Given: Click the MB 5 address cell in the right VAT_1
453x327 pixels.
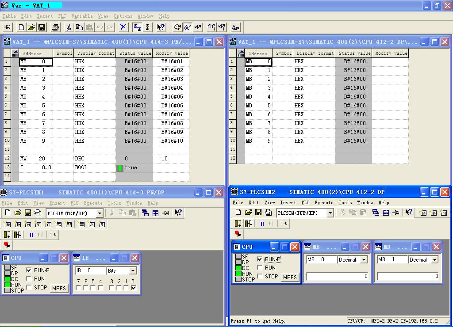Looking at the screenshot, I should (x=258, y=106).
